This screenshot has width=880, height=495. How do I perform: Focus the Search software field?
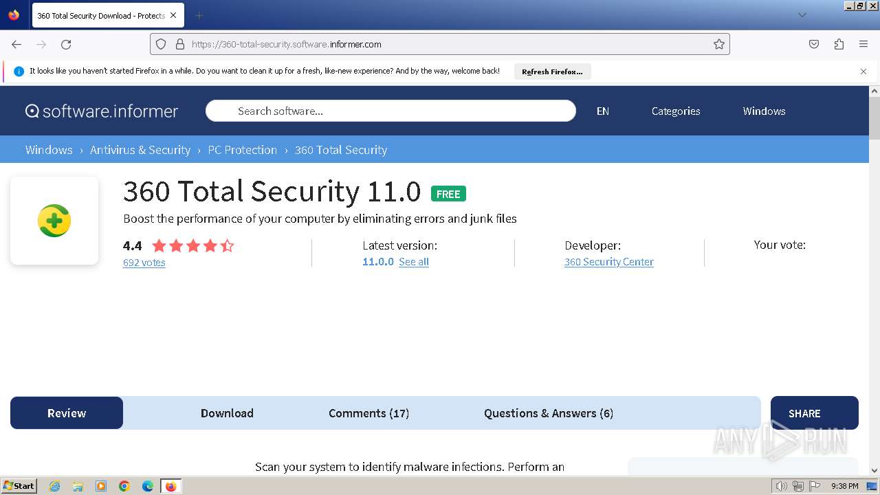(390, 111)
